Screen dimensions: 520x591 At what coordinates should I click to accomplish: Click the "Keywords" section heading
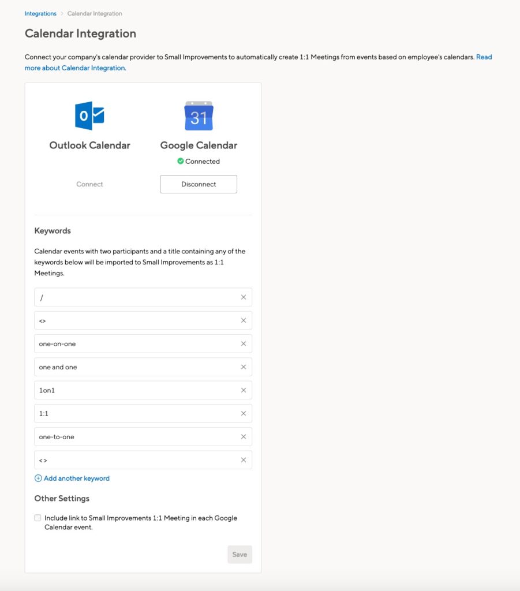[53, 231]
